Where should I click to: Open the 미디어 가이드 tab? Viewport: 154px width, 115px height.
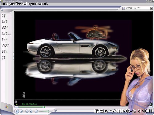pyautogui.click(x=5, y=22)
